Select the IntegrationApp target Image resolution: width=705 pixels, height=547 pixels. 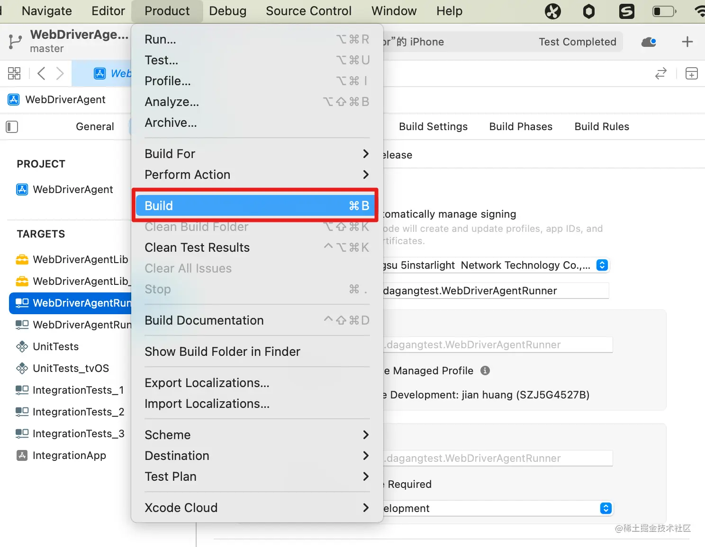[61, 455]
